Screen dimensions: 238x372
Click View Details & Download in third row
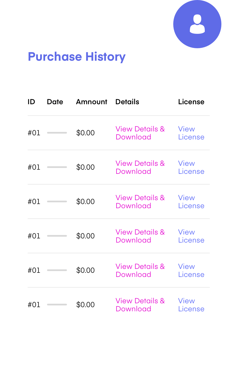point(140,202)
